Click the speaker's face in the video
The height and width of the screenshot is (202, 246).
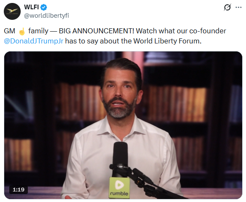120,92
